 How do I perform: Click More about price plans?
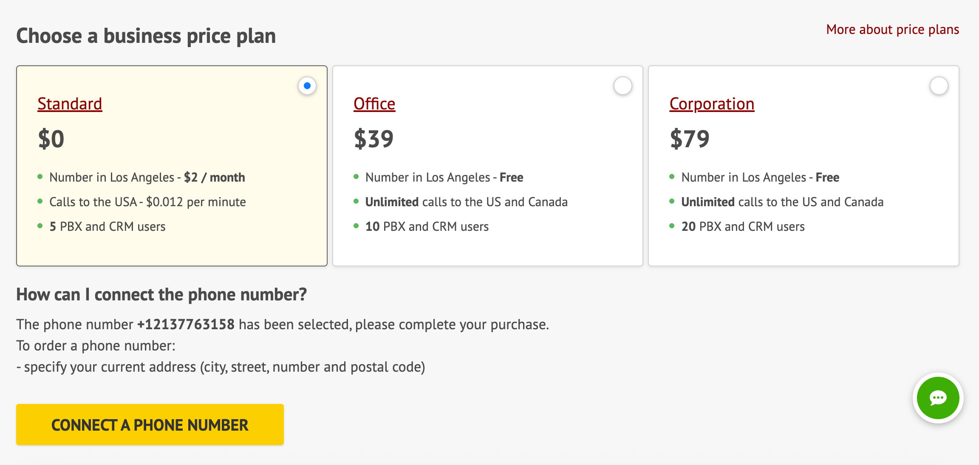(892, 30)
